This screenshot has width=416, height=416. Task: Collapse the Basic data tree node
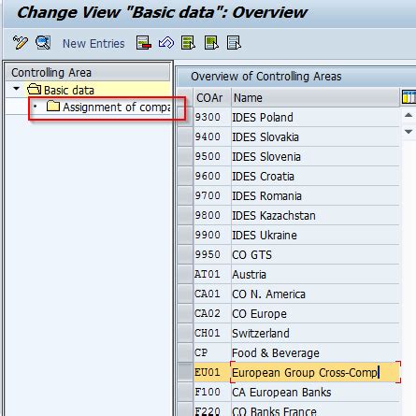tap(17, 89)
